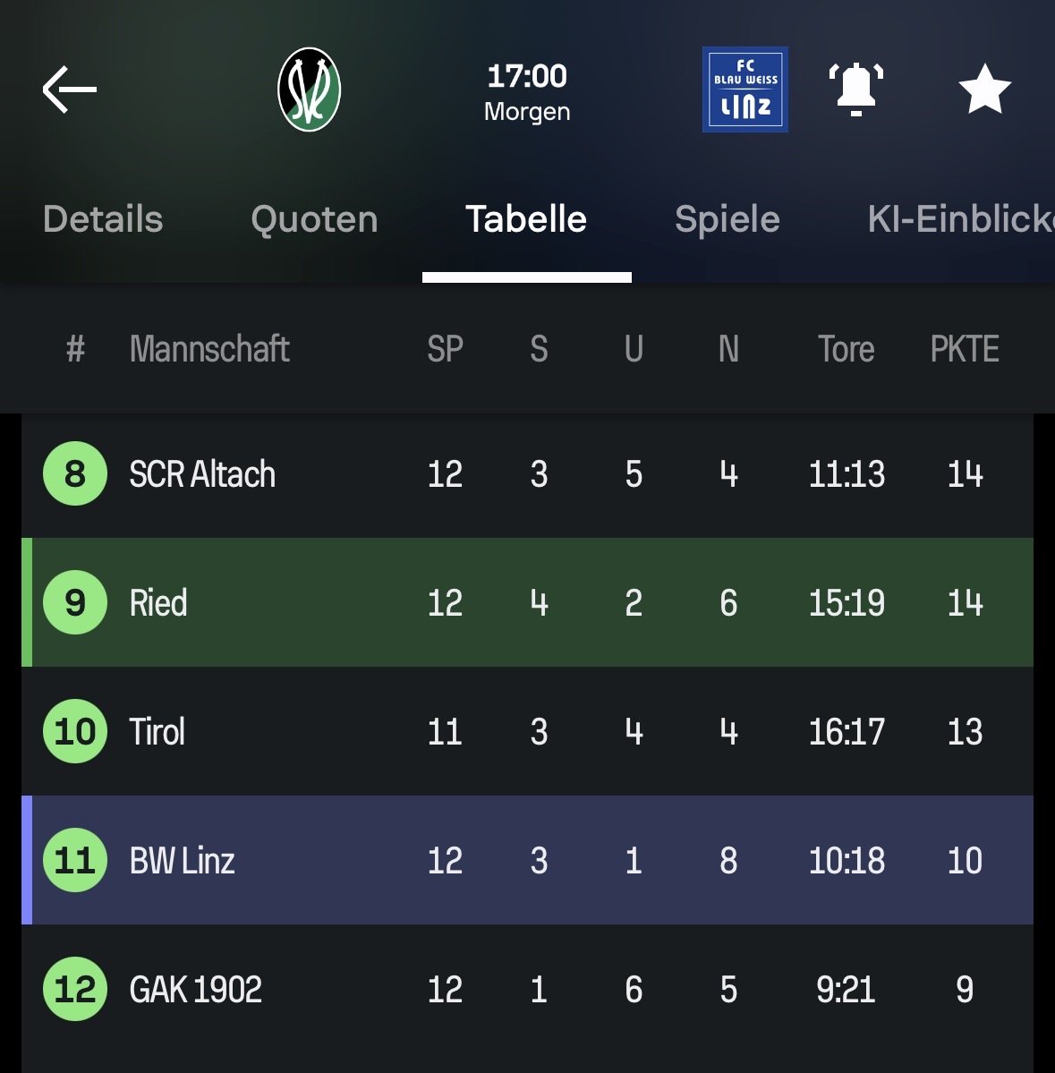Screen dimensions: 1055x1073
Task: Click position badge number 8
Action: point(75,474)
